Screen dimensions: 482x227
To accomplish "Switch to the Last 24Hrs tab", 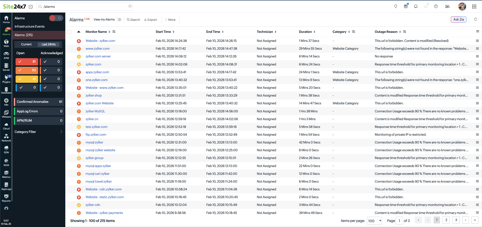I will point(49,44).
